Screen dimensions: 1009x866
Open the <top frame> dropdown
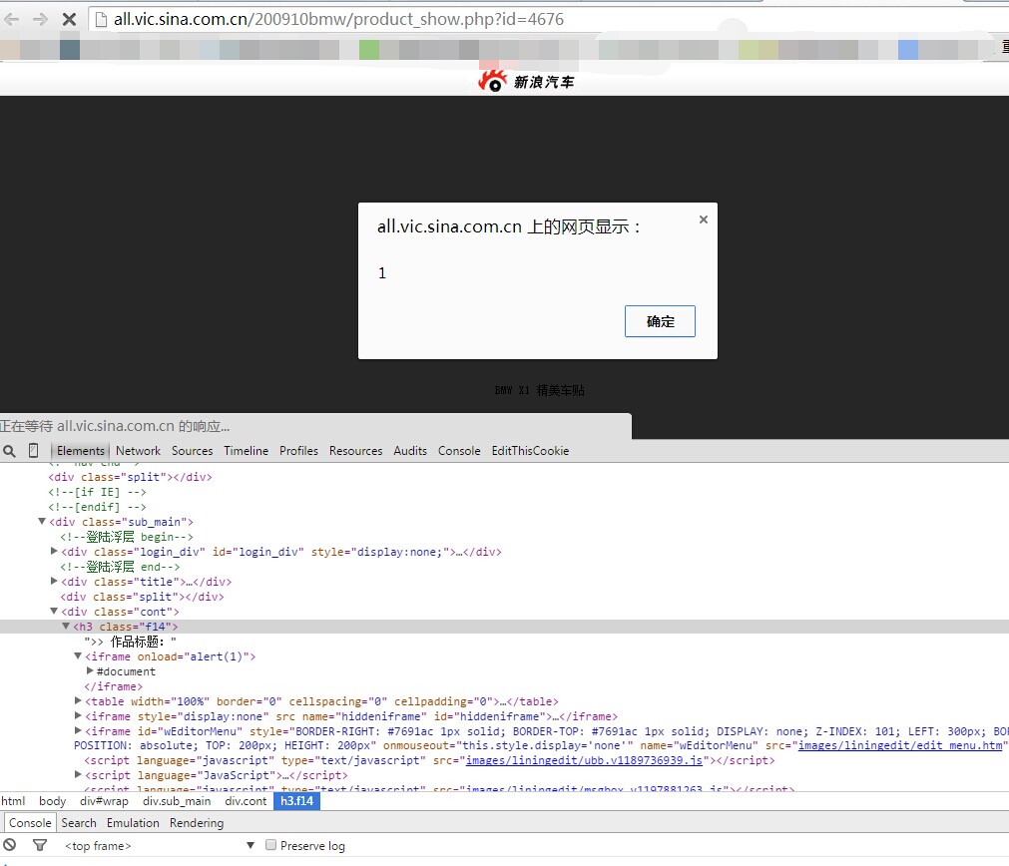[160, 845]
